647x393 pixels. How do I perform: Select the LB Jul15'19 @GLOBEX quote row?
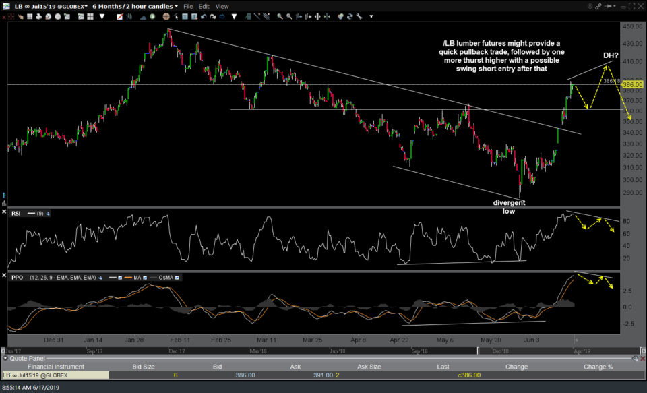pyautogui.click(x=54, y=375)
